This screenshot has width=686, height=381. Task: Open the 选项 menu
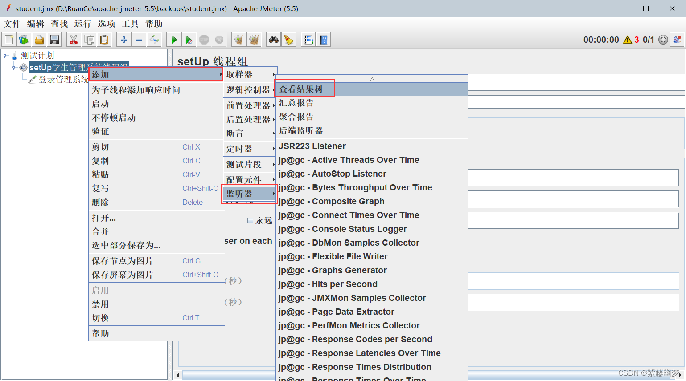[x=107, y=24]
